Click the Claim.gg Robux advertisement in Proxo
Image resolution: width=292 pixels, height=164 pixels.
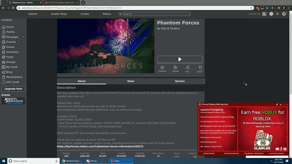pyautogui.click(x=262, y=129)
